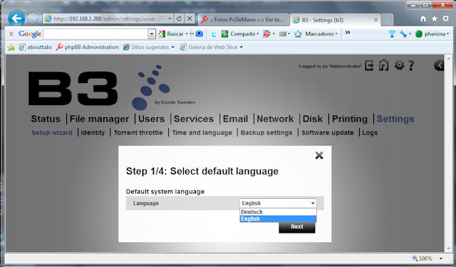Click the B3 logo
This screenshot has height=267, width=456.
pyautogui.click(x=73, y=89)
